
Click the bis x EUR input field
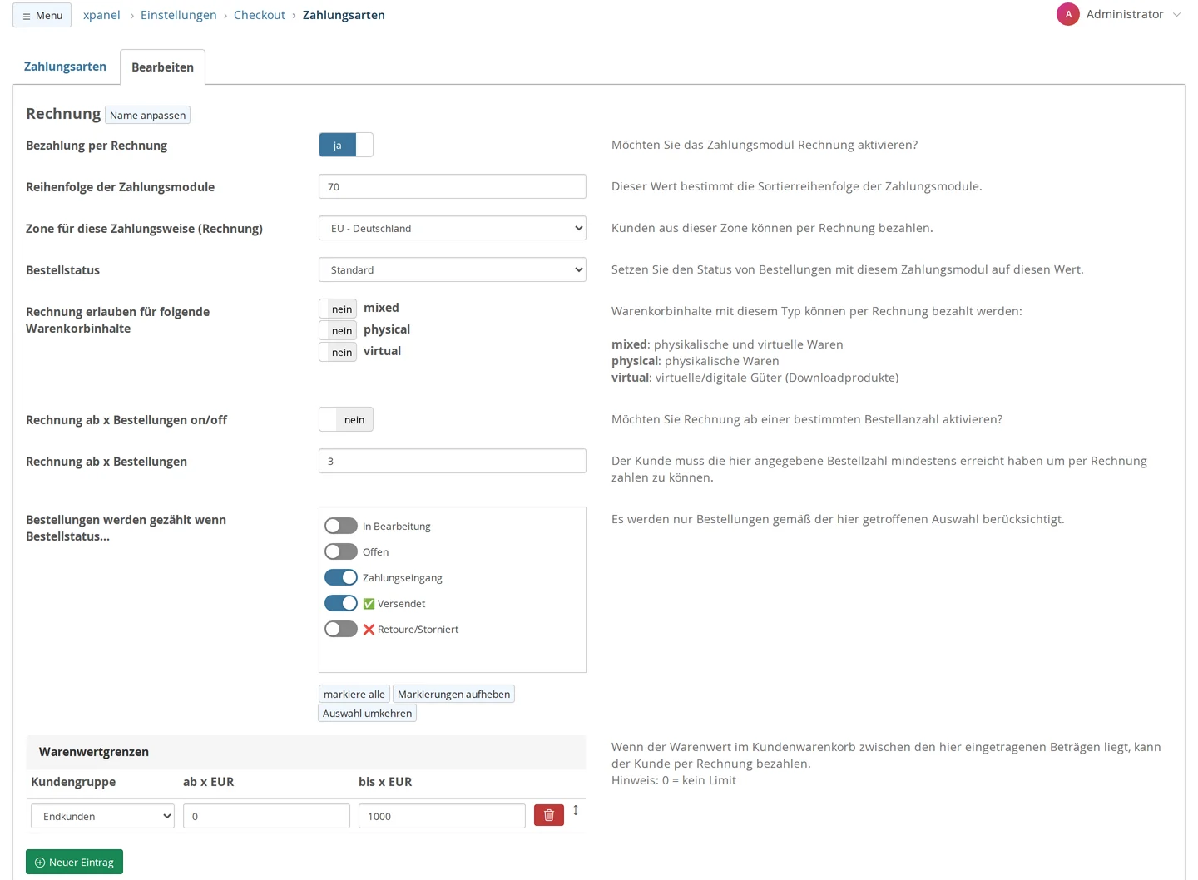click(442, 816)
